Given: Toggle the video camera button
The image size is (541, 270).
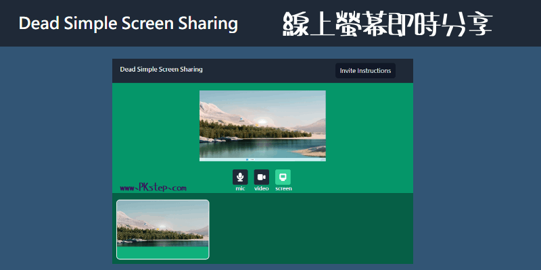Looking at the screenshot, I should click(x=262, y=177).
